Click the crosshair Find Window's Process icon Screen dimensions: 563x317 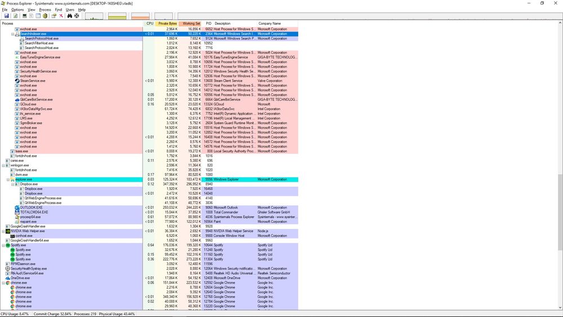point(77,16)
